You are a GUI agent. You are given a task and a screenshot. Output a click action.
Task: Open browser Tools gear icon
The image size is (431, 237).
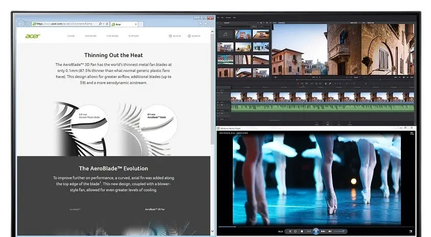[211, 24]
